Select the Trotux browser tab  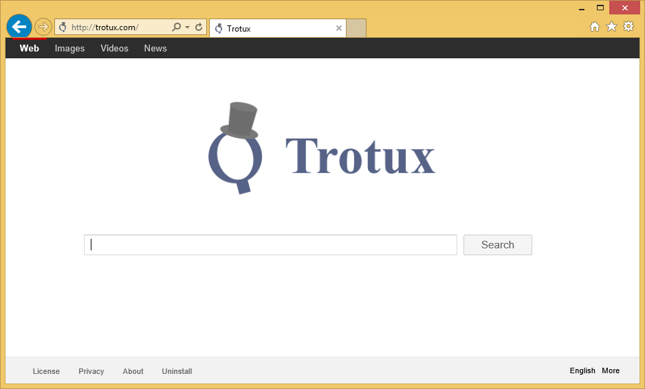(x=278, y=28)
